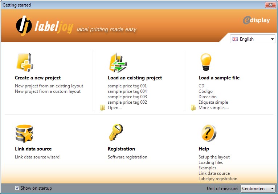Image resolution: width=278 pixels, height=194 pixels.
Task: Close the Getting started window
Action: click(270, 5)
